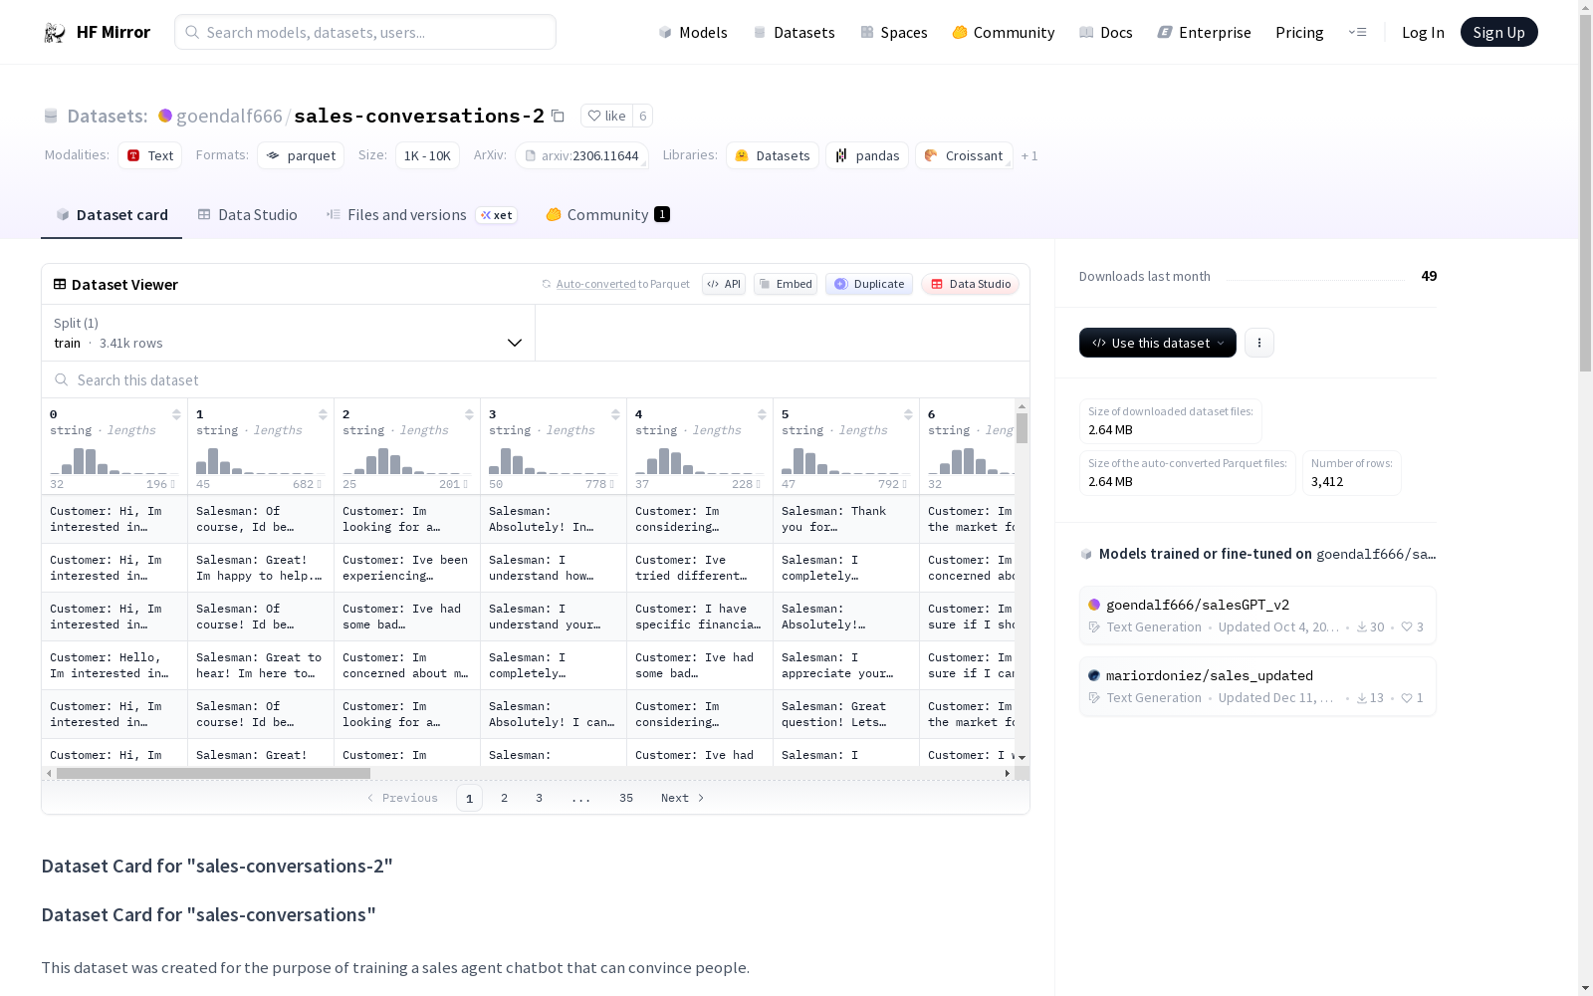Open the mariordoniez/sales_updated model card
This screenshot has height=996, width=1593.
pos(1257,686)
